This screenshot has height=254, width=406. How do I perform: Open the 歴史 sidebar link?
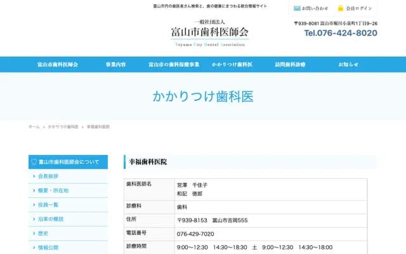tap(43, 233)
